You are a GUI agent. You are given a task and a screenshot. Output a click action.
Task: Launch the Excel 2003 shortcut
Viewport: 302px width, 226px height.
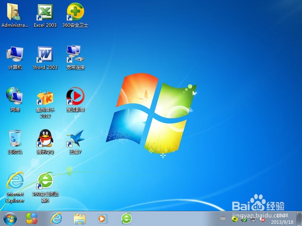click(45, 15)
